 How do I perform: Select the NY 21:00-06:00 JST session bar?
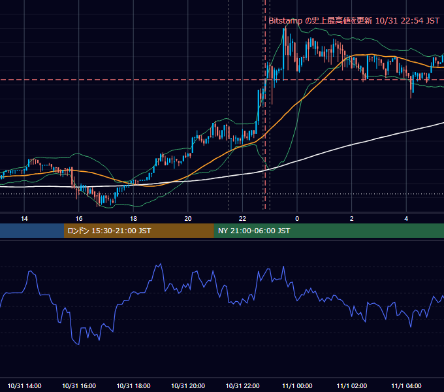[328, 231]
